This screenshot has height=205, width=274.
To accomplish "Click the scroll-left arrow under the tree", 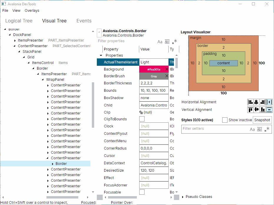I will point(3,197).
